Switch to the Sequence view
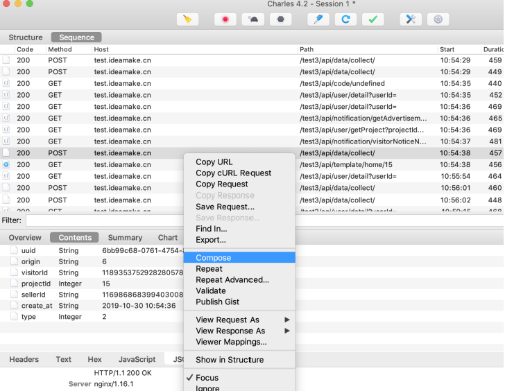This screenshot has width=505, height=391. point(76,37)
